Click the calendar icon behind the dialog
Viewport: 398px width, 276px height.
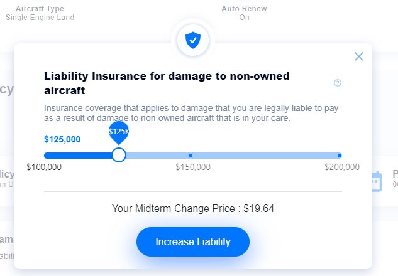click(377, 181)
